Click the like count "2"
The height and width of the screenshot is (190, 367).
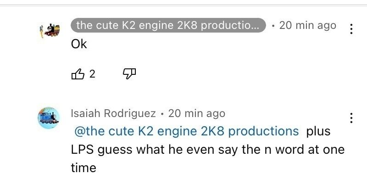point(92,74)
